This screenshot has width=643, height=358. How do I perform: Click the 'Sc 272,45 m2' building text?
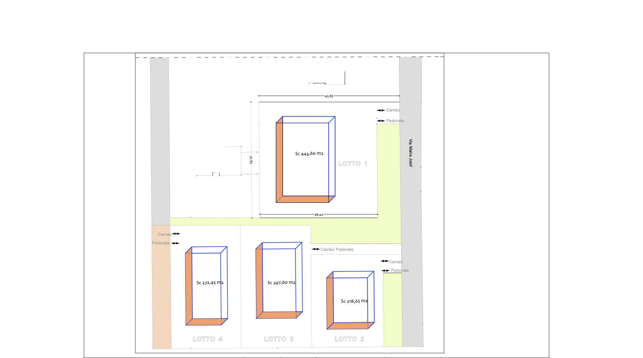[x=210, y=283]
